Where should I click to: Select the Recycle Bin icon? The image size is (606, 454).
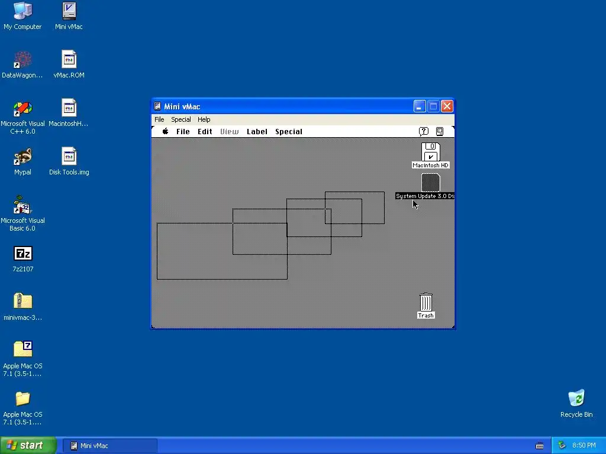pyautogui.click(x=576, y=403)
